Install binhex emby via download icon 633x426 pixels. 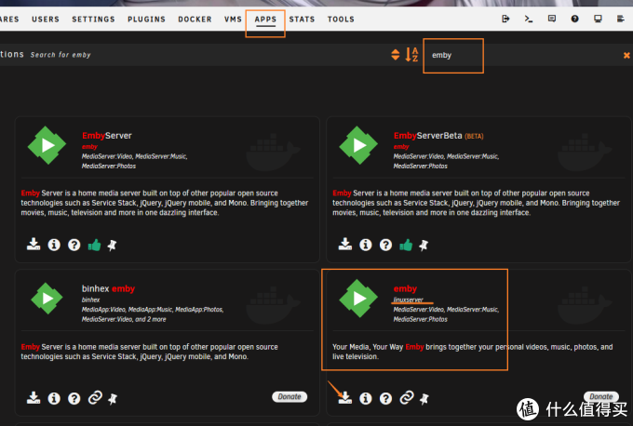[x=34, y=398]
